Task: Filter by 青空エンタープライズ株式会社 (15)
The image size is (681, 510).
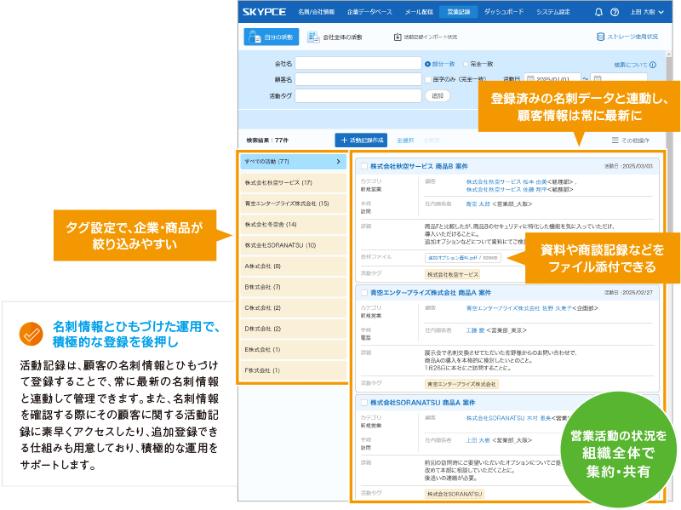Action: point(293,203)
